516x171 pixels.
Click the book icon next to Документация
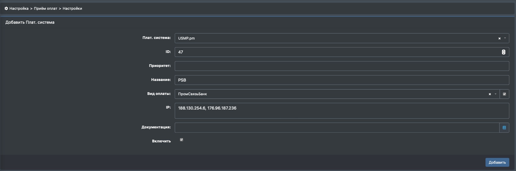point(504,128)
